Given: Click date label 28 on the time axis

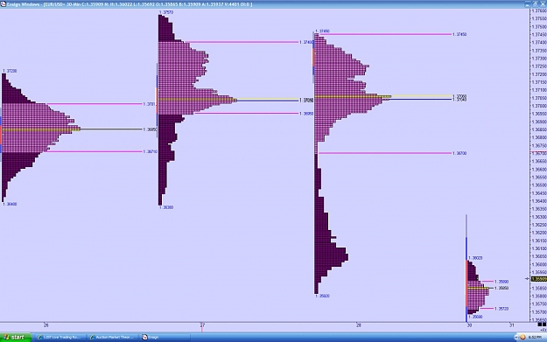Looking at the screenshot, I should pyautogui.click(x=359, y=325).
